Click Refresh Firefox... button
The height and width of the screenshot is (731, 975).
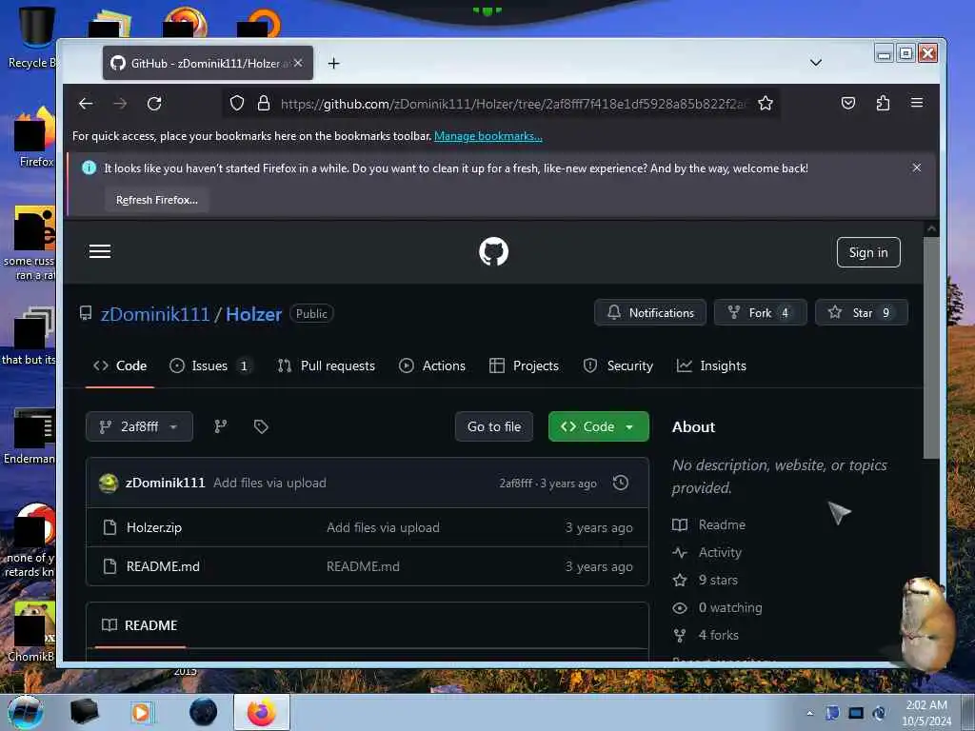click(x=157, y=200)
